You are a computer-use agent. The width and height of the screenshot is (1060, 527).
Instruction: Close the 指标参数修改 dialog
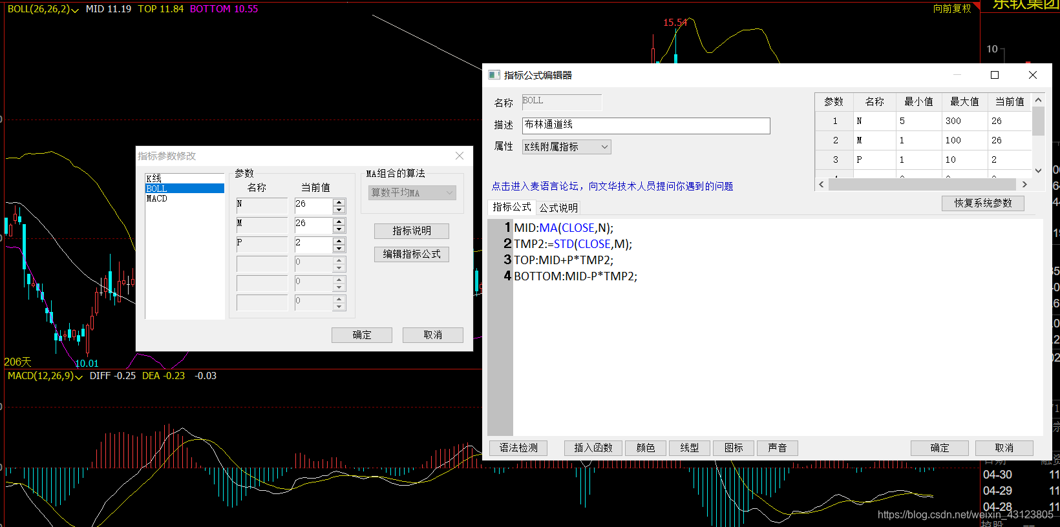click(460, 156)
